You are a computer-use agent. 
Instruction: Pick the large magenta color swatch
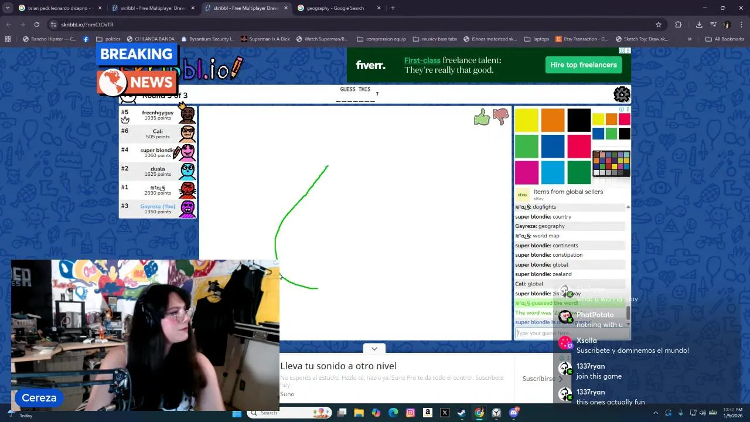tap(526, 173)
